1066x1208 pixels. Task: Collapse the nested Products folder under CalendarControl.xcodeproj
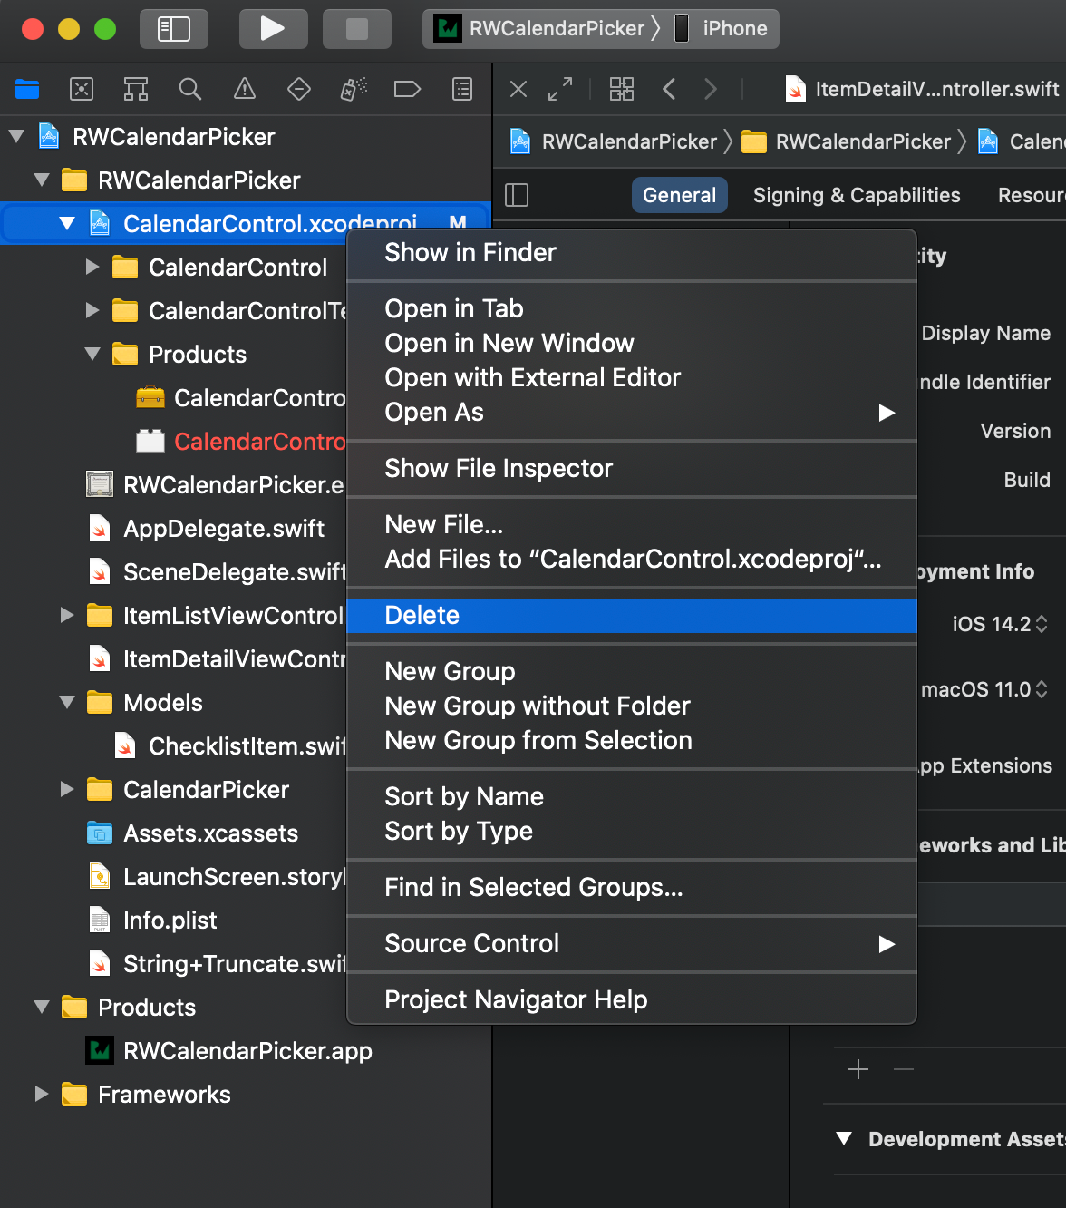(92, 355)
